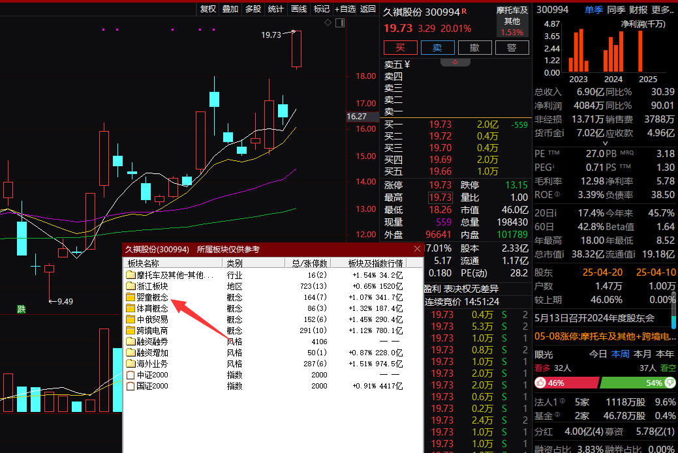Viewport: 678px width, 453px height.
Task: Click 返回 to go back
Action: click(x=368, y=8)
